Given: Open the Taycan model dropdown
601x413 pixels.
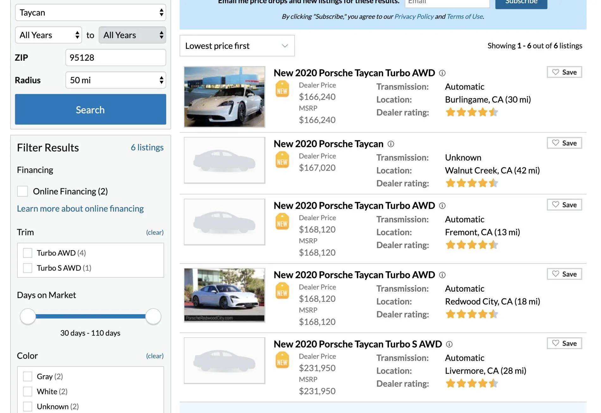Looking at the screenshot, I should (x=90, y=13).
